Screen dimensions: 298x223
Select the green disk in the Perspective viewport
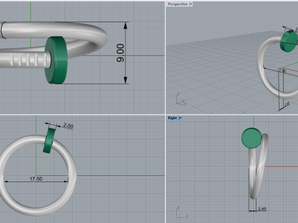click(x=289, y=42)
